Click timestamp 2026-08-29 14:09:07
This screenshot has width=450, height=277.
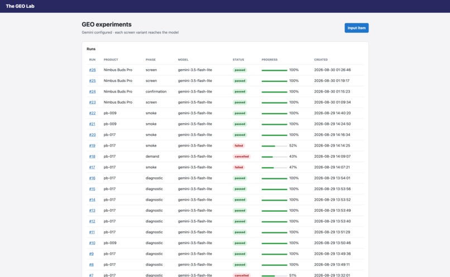tap(332, 157)
